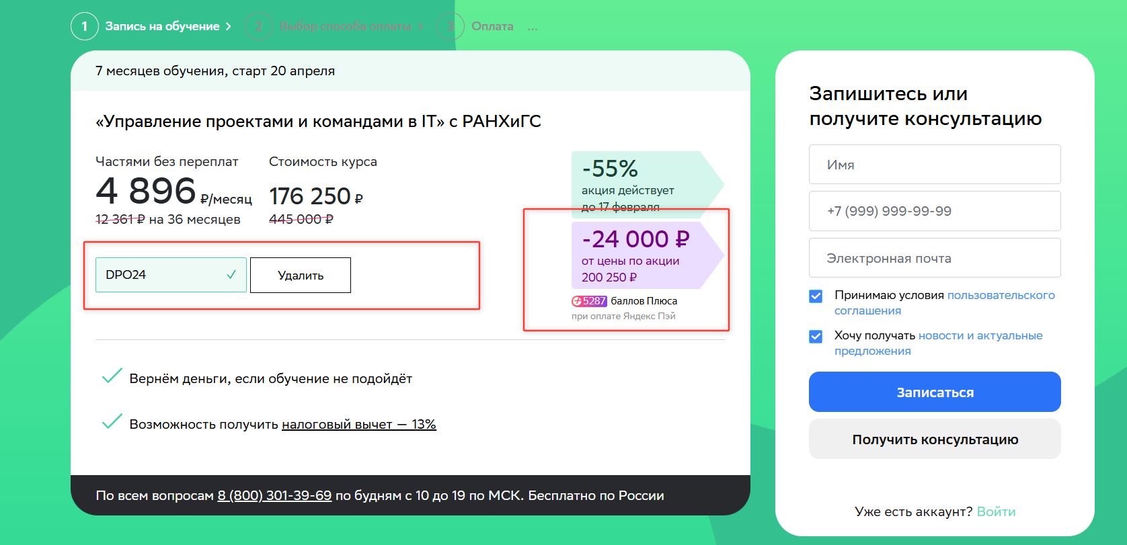Click the checkmark beside money-back guarantee
This screenshot has width=1127, height=545.
(x=112, y=376)
